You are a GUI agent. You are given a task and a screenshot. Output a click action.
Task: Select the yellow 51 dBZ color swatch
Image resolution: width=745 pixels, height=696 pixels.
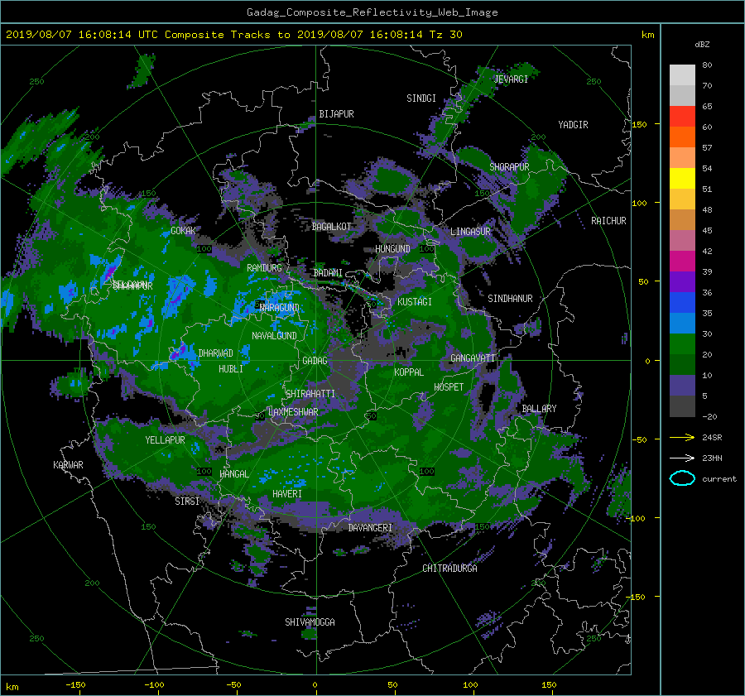point(682,179)
